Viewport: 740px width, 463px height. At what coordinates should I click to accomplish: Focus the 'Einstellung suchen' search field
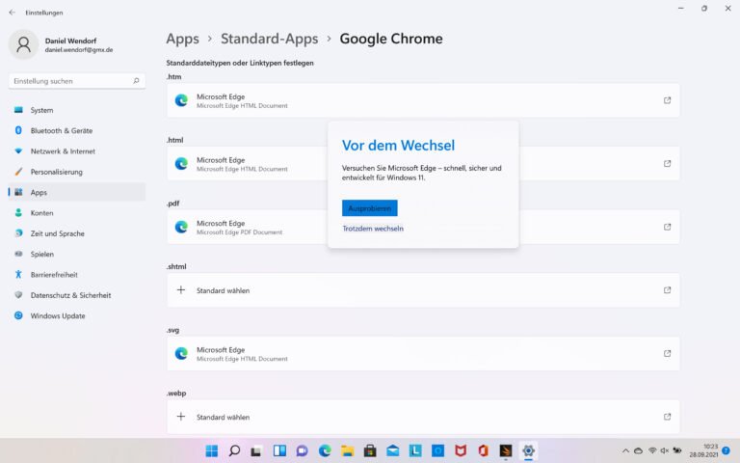(77, 81)
